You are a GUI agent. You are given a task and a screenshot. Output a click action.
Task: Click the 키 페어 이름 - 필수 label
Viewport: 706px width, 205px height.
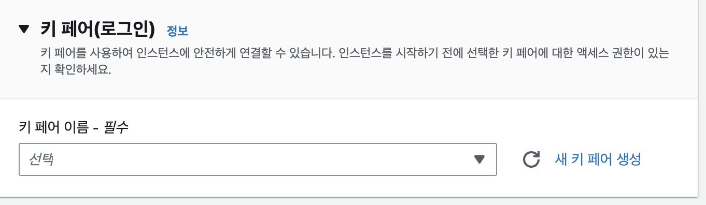point(73,127)
